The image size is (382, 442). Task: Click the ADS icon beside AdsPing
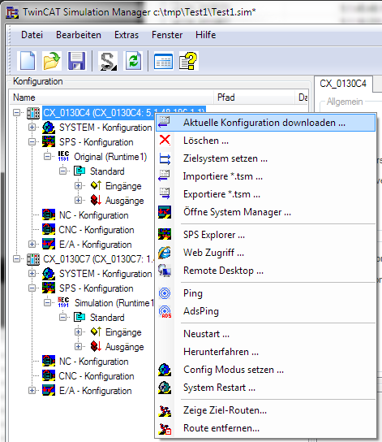tap(165, 311)
